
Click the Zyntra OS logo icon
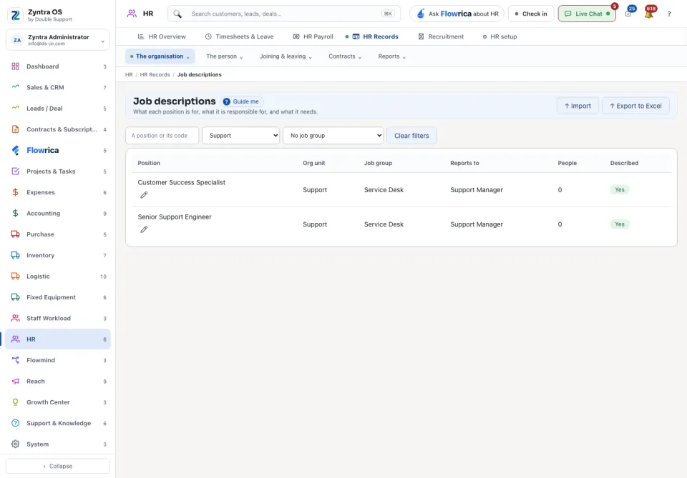(15, 15)
